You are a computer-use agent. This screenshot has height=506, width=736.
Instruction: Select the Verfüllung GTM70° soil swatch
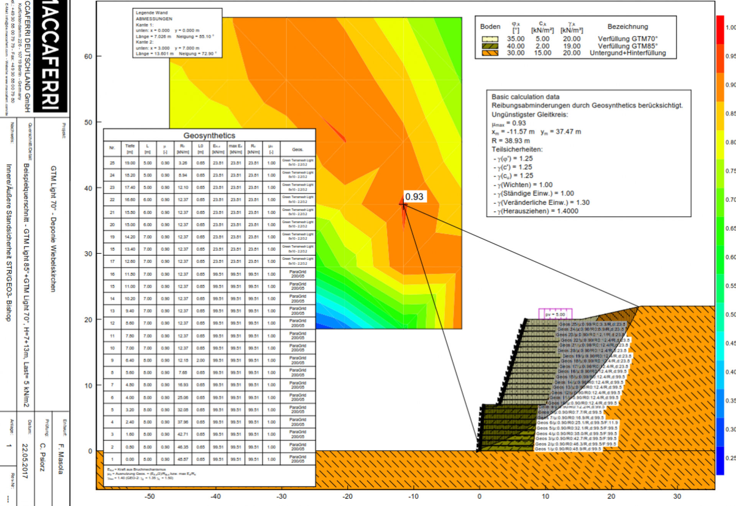490,39
